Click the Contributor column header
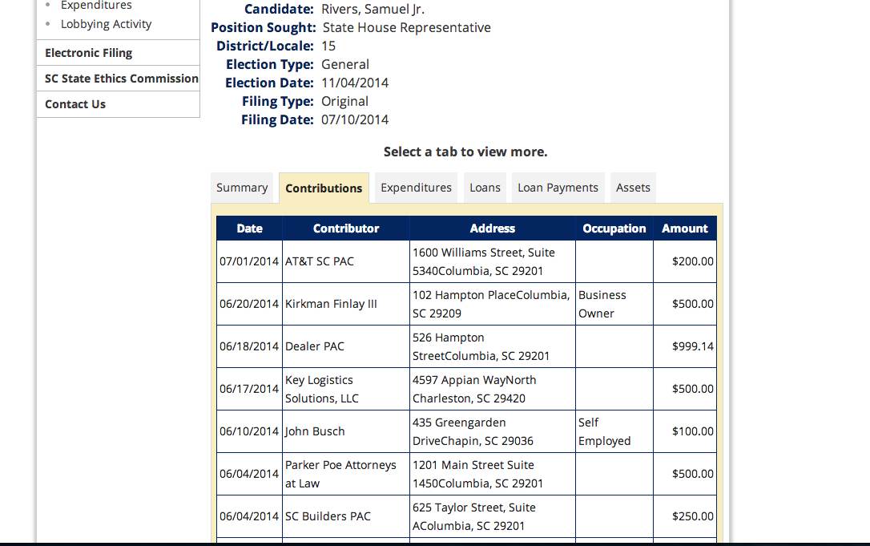The image size is (870, 546). click(x=346, y=229)
